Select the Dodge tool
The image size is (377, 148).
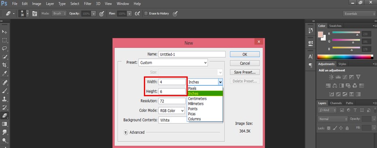(x=4, y=141)
